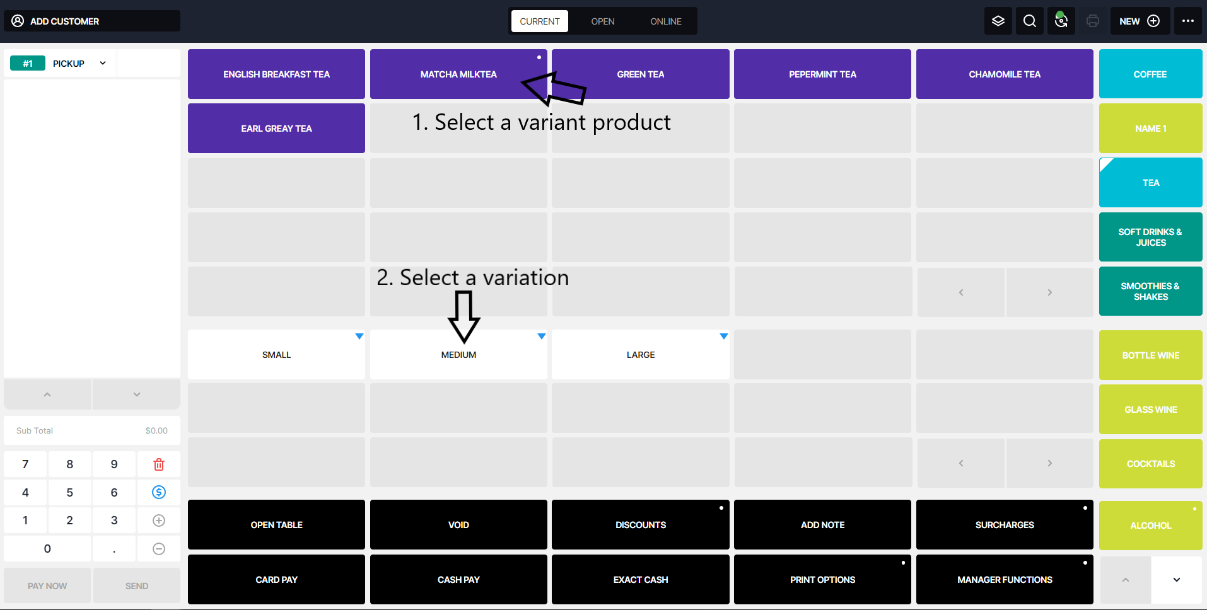Switch to the OPEN orders tab
Image resolution: width=1207 pixels, height=610 pixels.
pyautogui.click(x=602, y=21)
